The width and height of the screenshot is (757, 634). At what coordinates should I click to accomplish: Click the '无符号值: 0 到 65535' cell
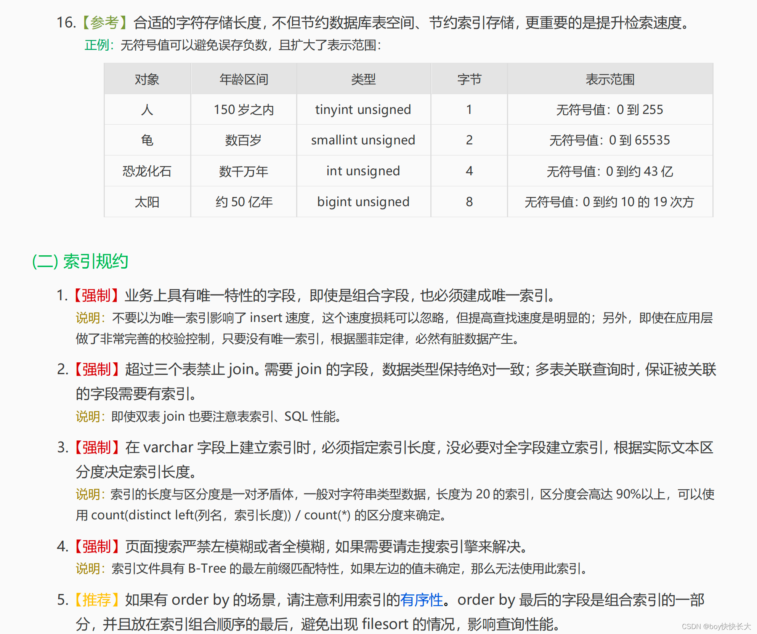click(x=610, y=140)
